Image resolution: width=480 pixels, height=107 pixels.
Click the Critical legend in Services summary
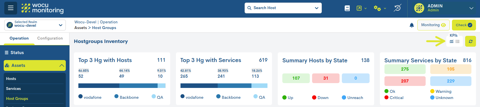tap(394, 98)
